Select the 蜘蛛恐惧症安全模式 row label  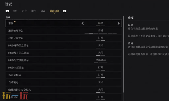click(19, 90)
